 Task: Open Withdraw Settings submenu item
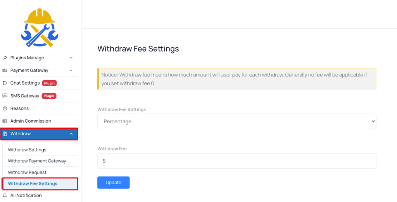[x=27, y=150]
